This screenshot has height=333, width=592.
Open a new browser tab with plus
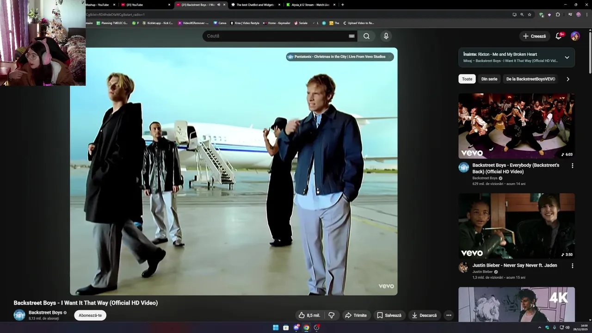click(x=342, y=5)
